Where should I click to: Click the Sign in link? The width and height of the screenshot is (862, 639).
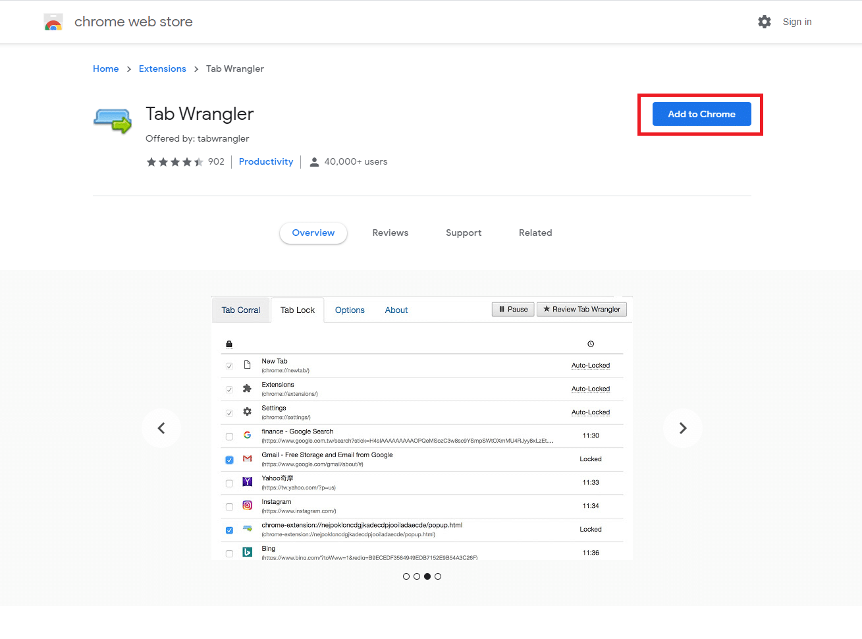(x=797, y=22)
